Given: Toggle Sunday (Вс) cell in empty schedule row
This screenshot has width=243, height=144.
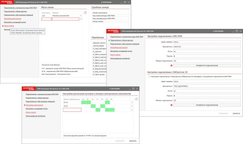Looking at the screenshot, I should coord(112,110).
